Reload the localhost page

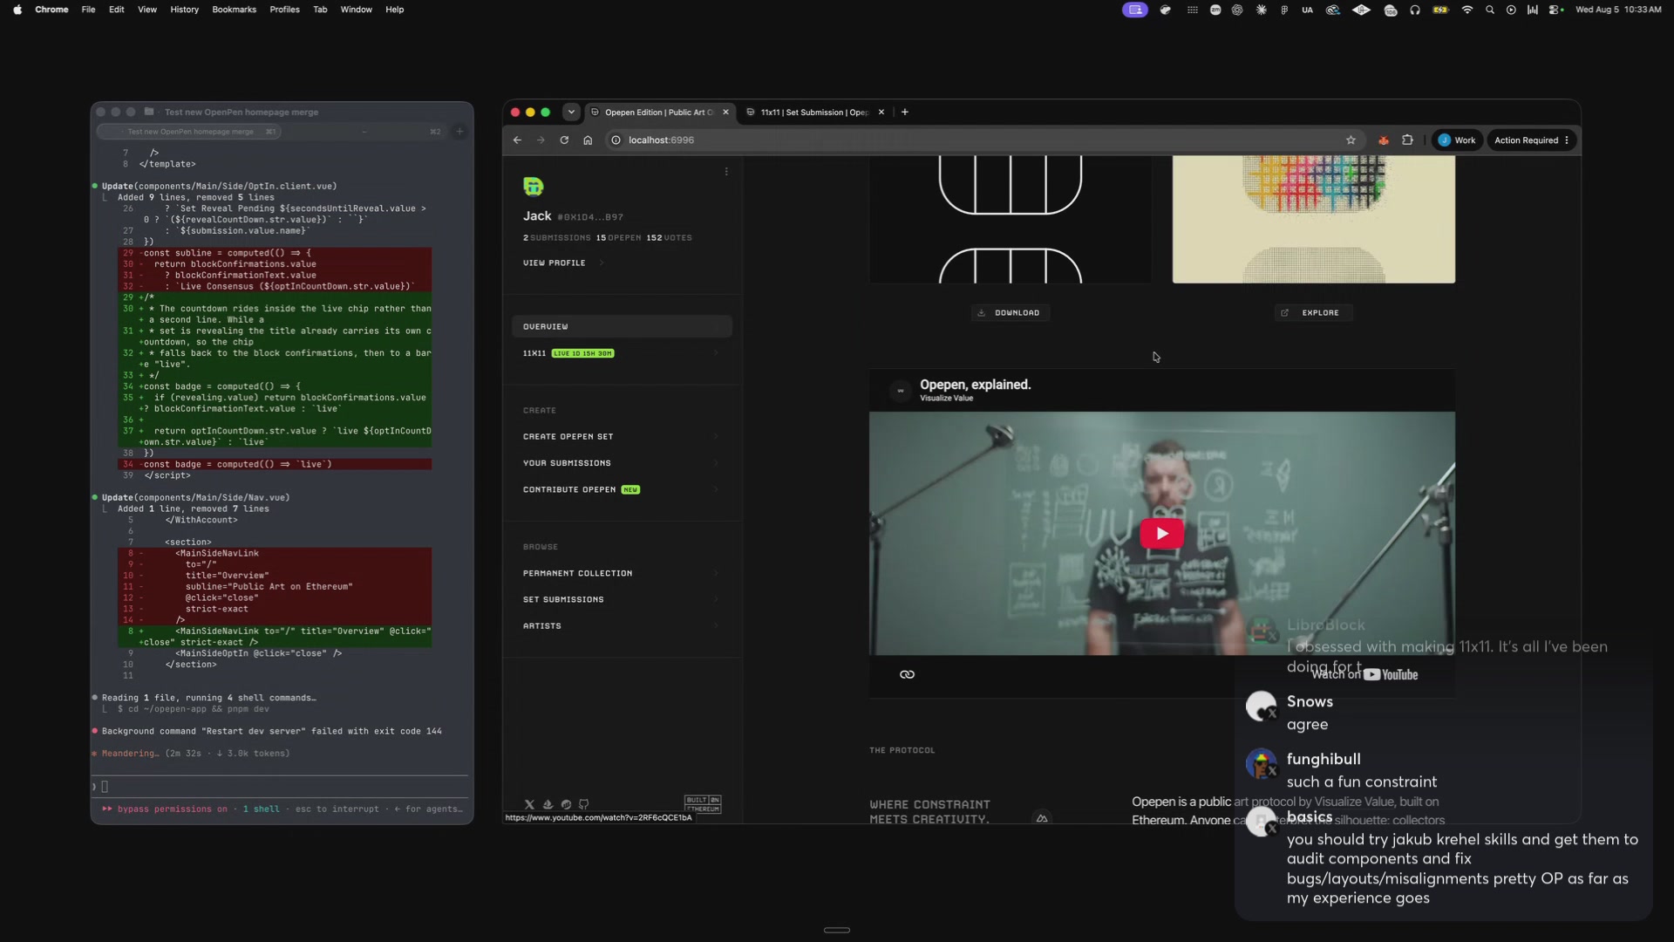coord(564,140)
